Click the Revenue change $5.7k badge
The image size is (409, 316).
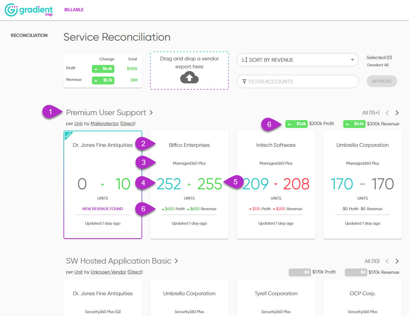coord(103,80)
